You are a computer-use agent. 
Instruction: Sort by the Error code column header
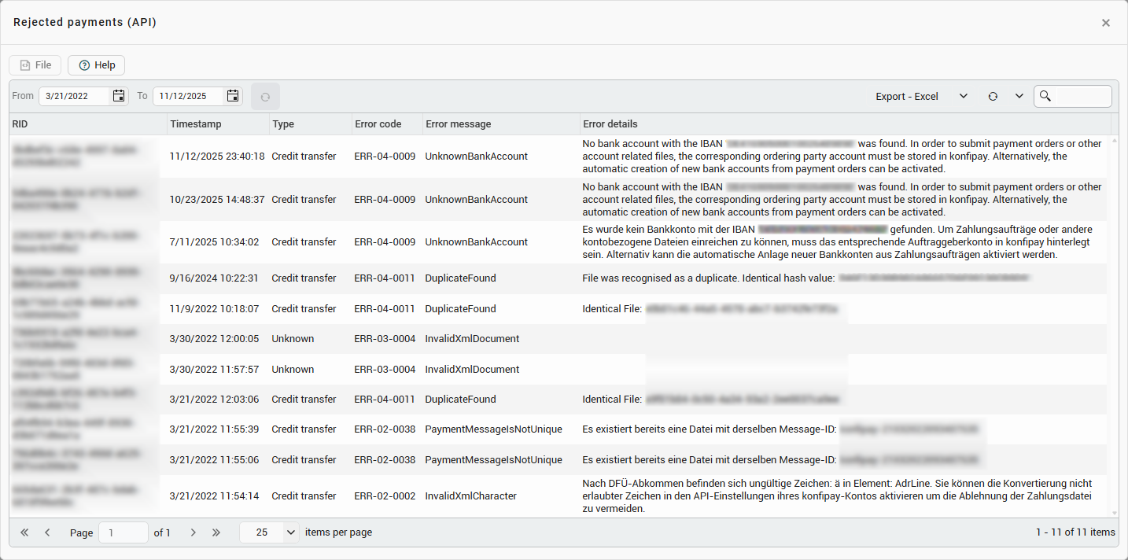387,123
